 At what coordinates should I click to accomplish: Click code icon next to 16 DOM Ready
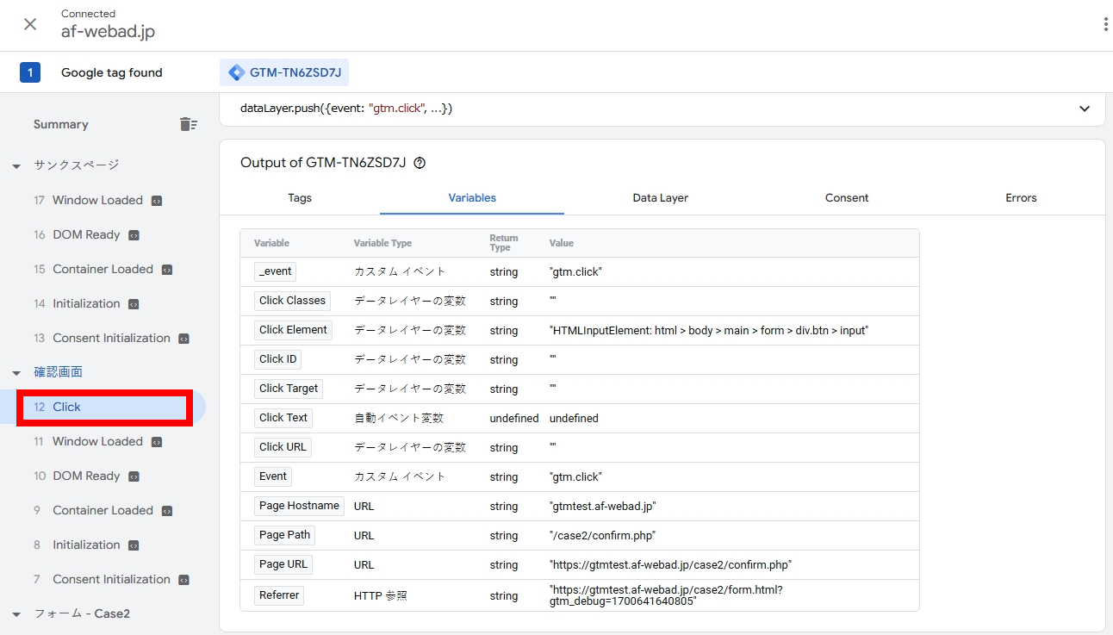pyautogui.click(x=134, y=235)
